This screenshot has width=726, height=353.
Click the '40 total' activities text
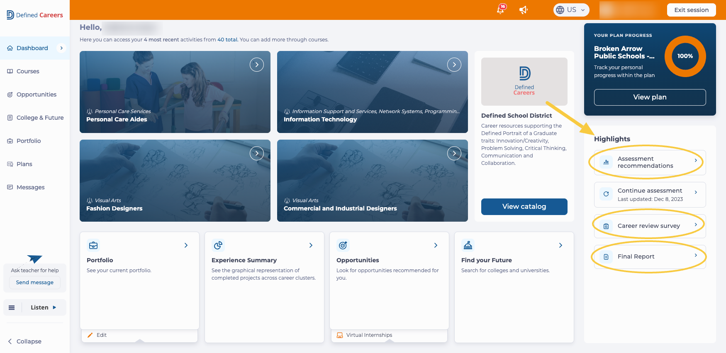point(227,40)
